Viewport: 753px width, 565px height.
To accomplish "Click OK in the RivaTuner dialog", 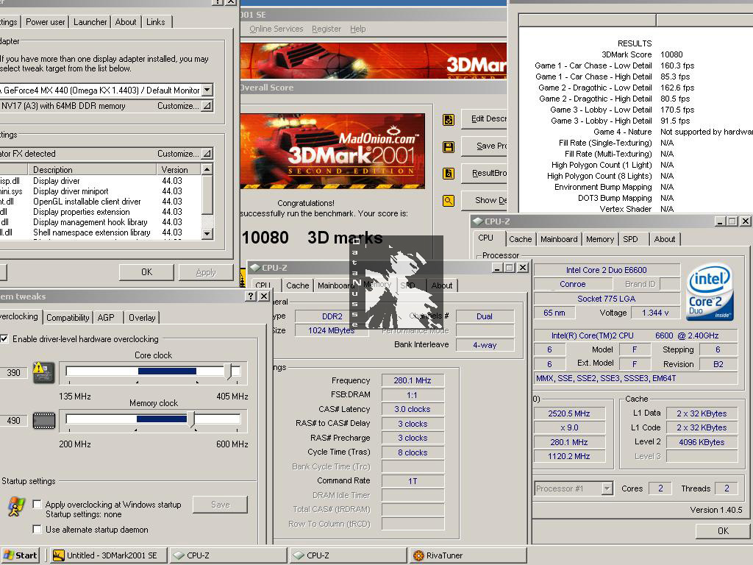I will 146,272.
